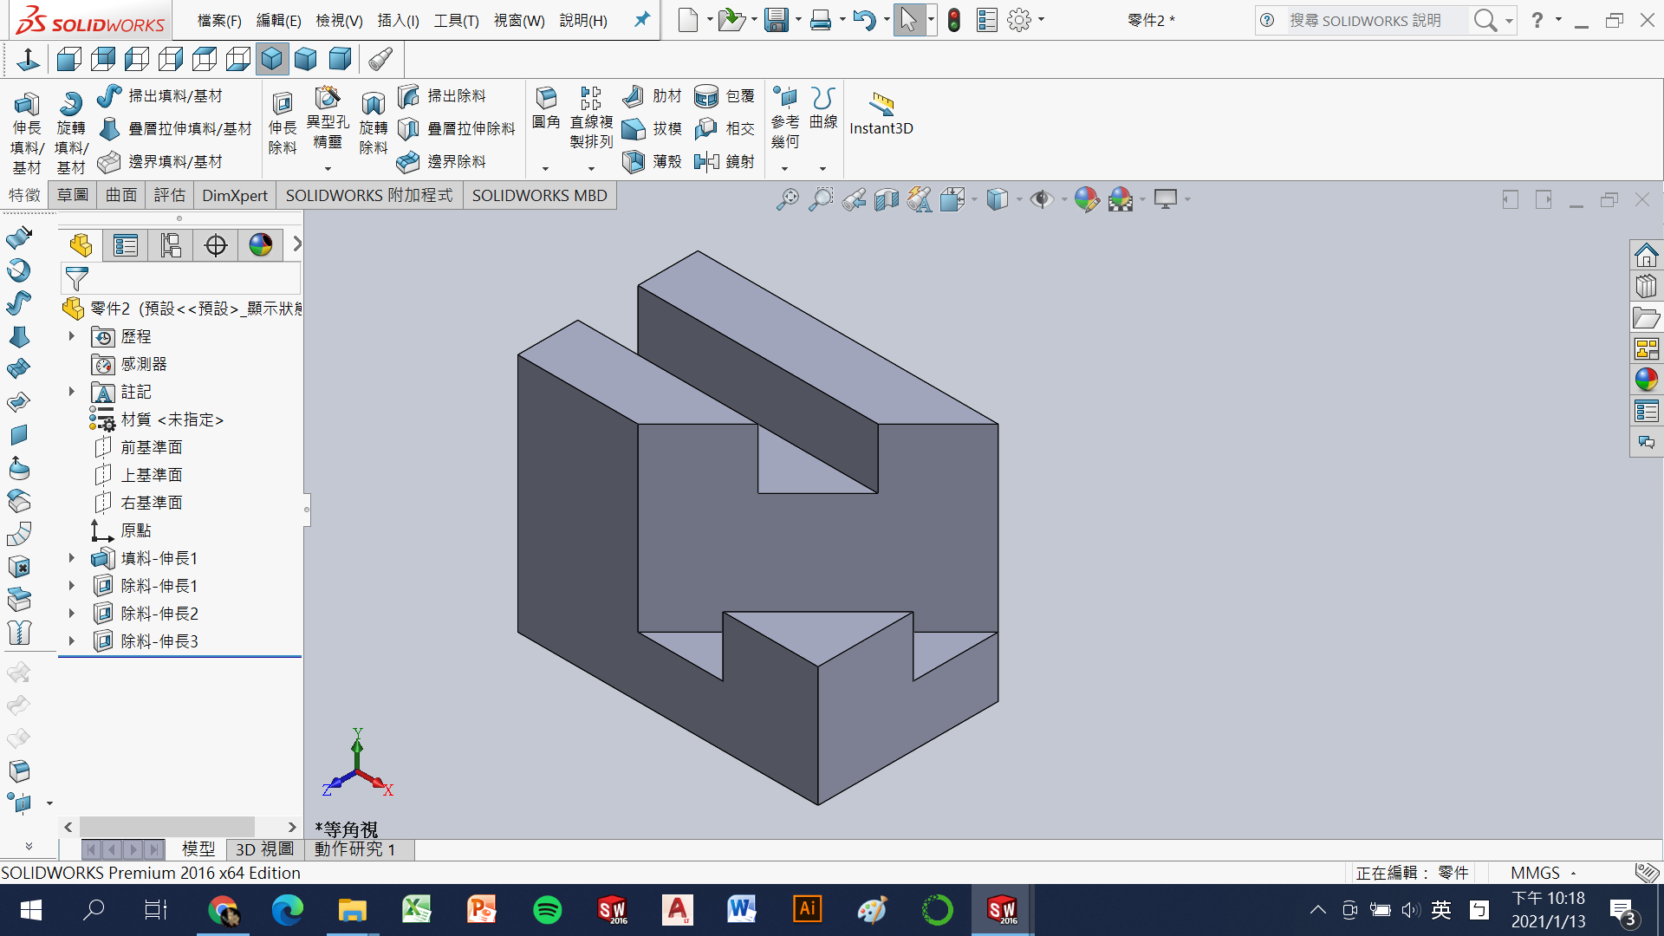Viewport: 1664px width, 936px height.
Task: Expand the 填料-伸長1 feature node
Action: (72, 558)
